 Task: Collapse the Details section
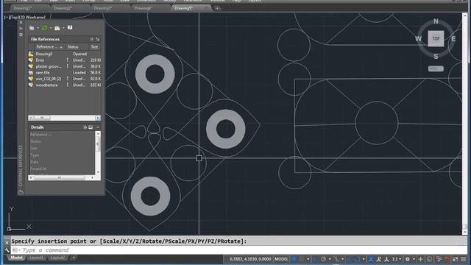98,127
